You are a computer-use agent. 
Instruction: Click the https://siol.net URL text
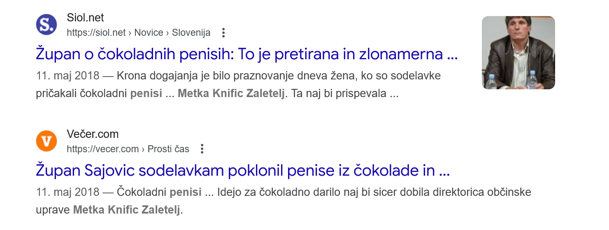pyautogui.click(x=96, y=33)
